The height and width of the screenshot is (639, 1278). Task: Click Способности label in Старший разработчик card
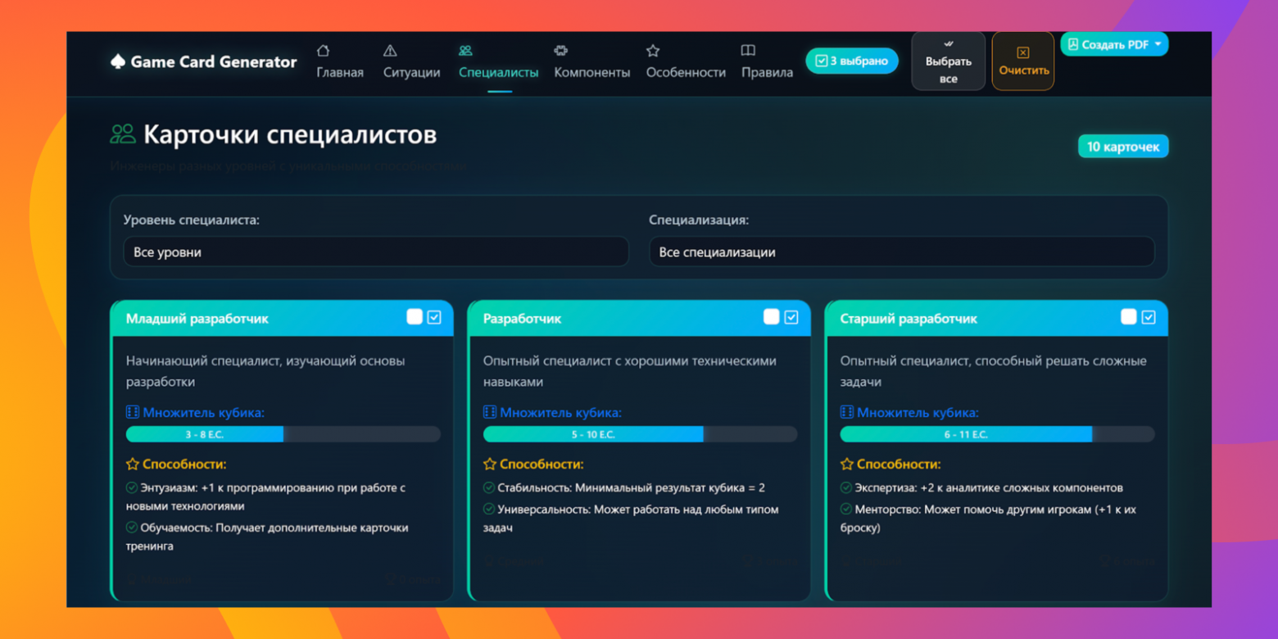(899, 465)
